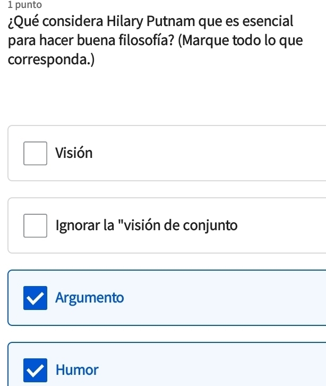Tick the Ignorar la visión de conjunto checkbox
The height and width of the screenshot is (386, 326).
click(x=35, y=225)
